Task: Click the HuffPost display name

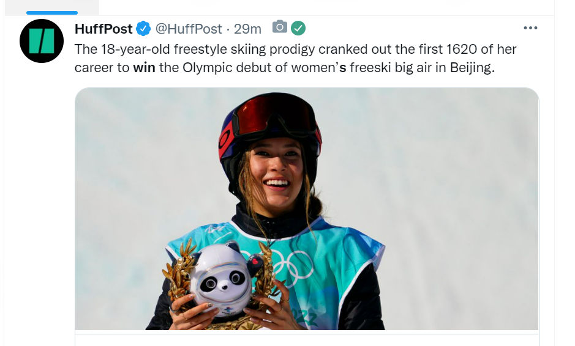Action: (103, 29)
